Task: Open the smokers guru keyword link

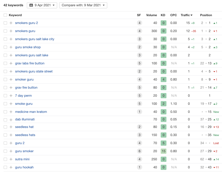Action: point(25,31)
